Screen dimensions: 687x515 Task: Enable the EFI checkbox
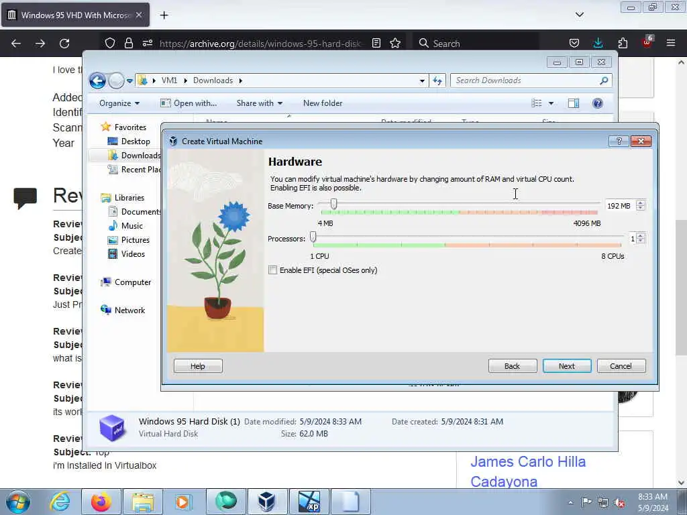click(x=272, y=270)
